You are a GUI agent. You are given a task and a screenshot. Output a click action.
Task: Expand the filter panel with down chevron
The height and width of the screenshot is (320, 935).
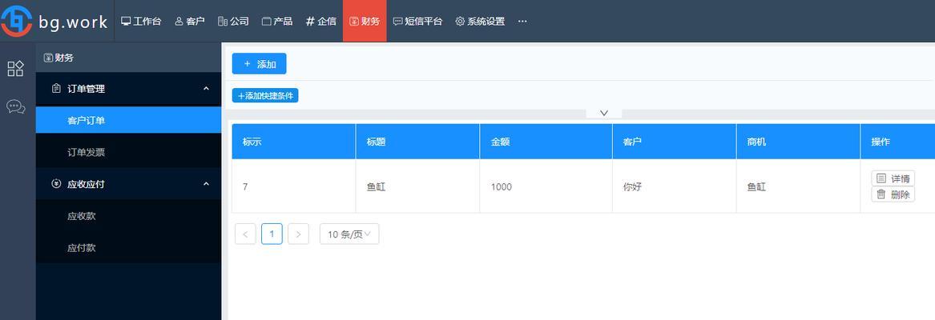coord(603,113)
